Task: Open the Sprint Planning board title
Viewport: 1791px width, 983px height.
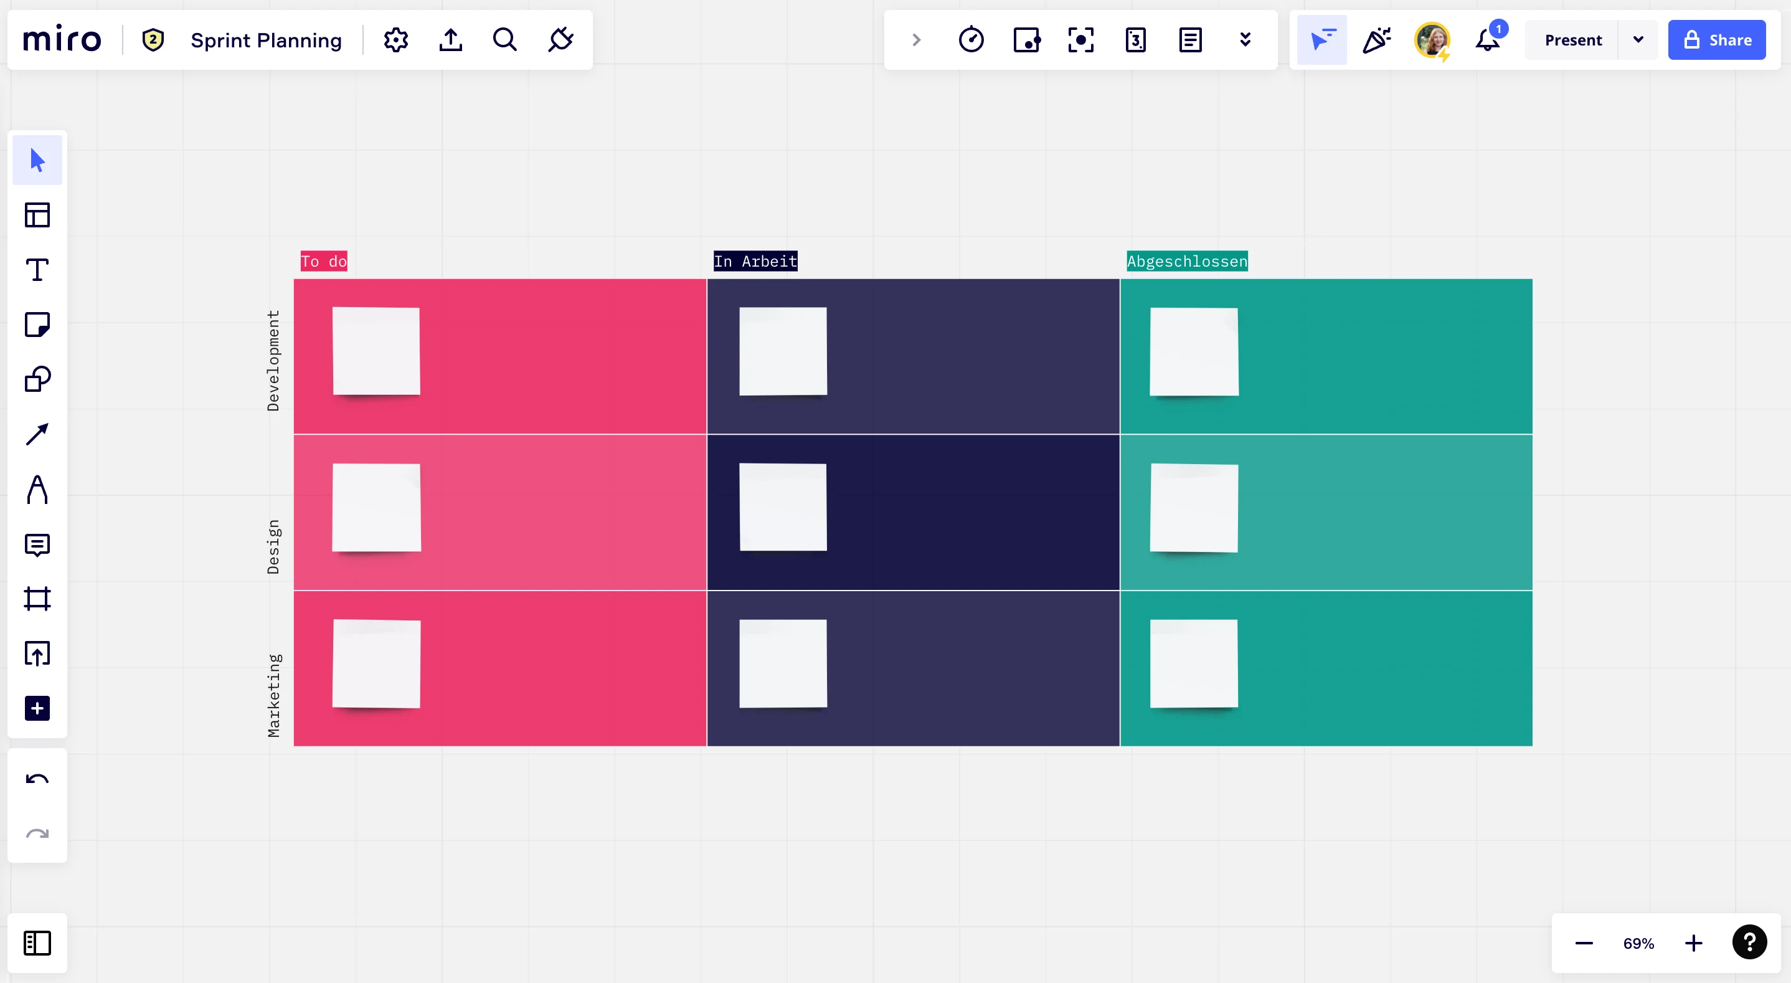Action: click(267, 40)
